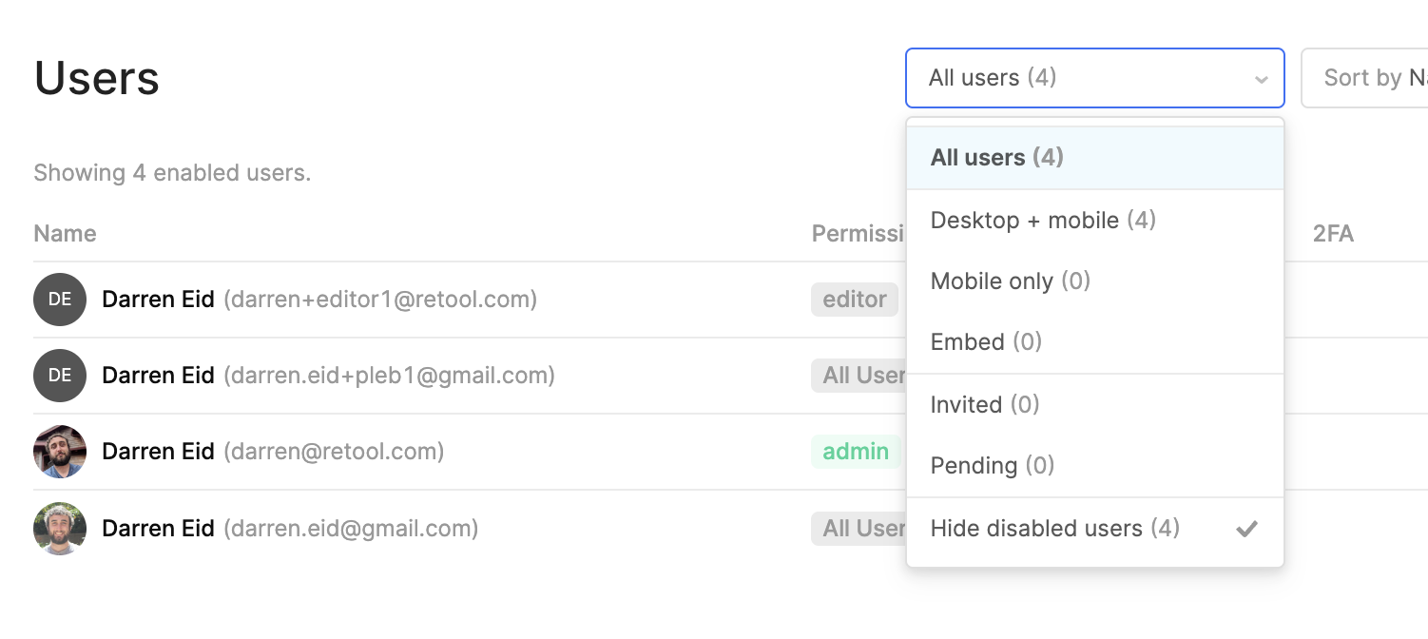
Task: Toggle the Hide disabled users option
Action: click(x=1095, y=529)
